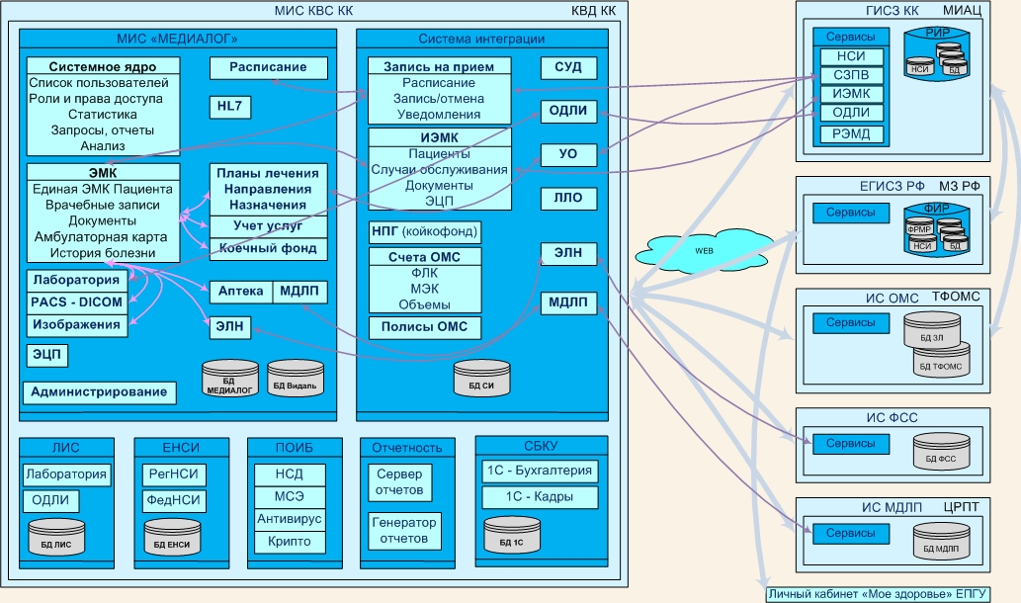1021x603 pixels.
Task: Select 'Уведомления' under Запись на прием
Action: [439, 115]
